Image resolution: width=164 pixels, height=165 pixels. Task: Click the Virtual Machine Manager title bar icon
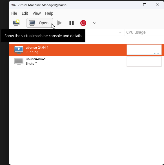14,5
